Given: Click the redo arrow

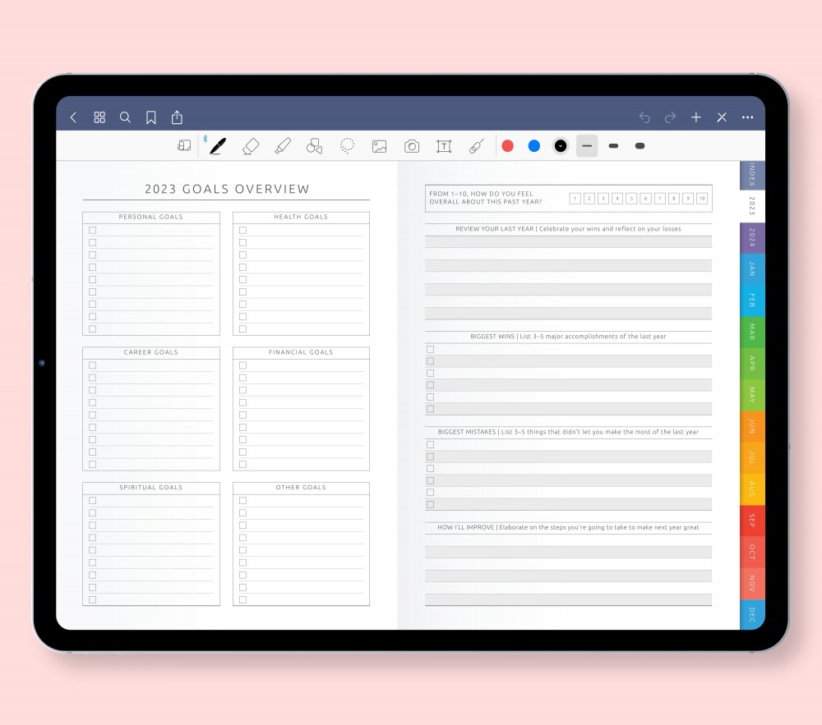Looking at the screenshot, I should click(670, 117).
